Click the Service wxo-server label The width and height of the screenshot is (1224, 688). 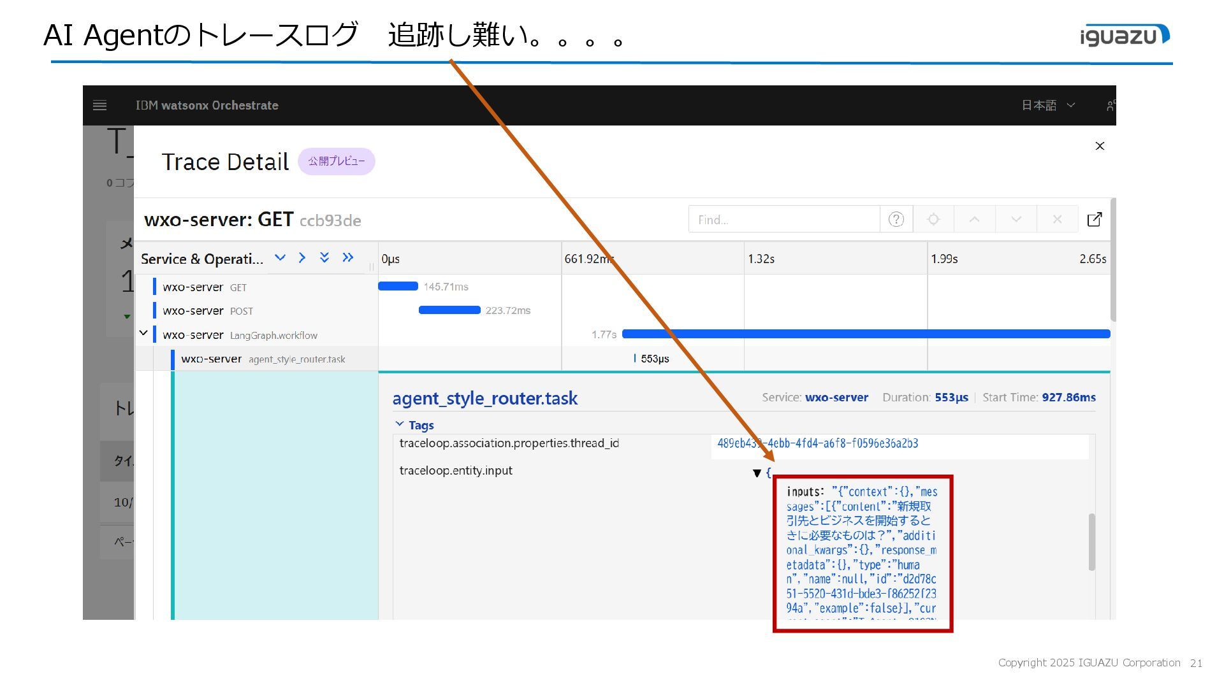click(x=815, y=398)
